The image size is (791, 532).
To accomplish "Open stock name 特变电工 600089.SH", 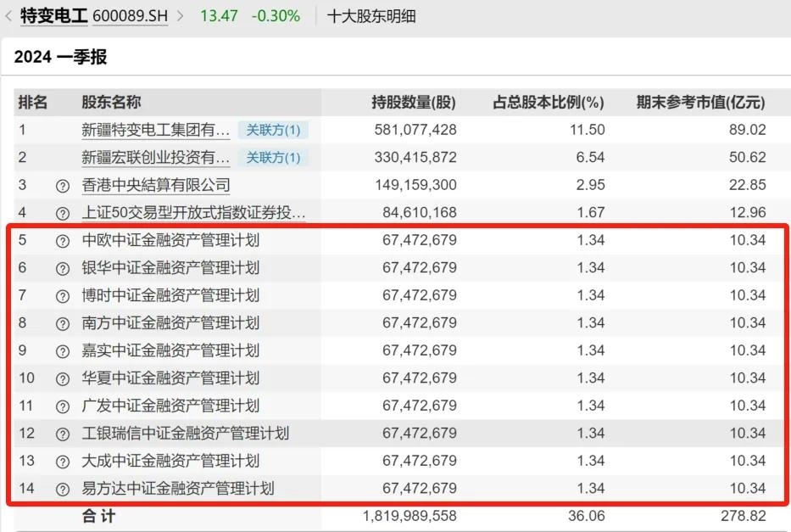I will (94, 16).
